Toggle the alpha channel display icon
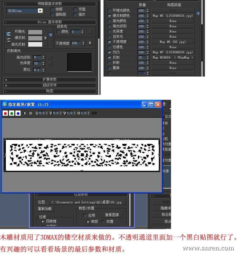 pyautogui.click(x=24, y=113)
